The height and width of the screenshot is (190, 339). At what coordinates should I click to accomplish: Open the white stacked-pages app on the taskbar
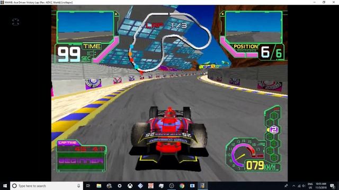pyautogui.click(x=161, y=186)
